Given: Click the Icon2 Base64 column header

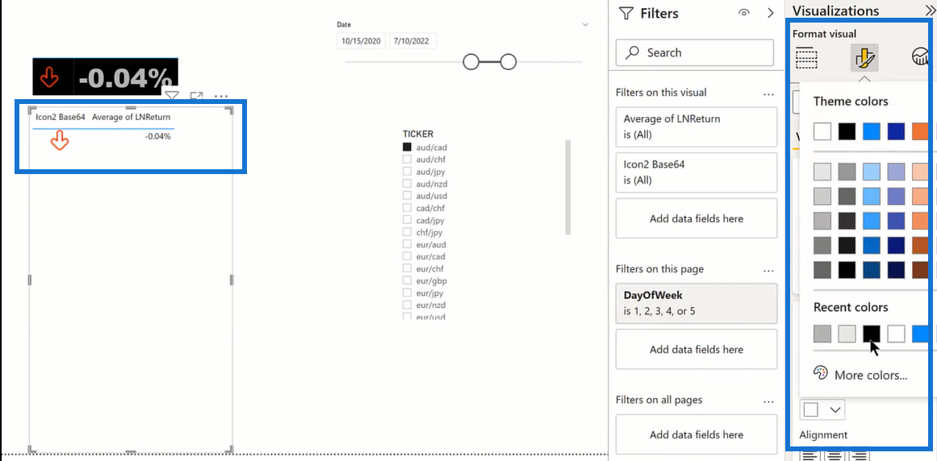Looking at the screenshot, I should coord(60,117).
